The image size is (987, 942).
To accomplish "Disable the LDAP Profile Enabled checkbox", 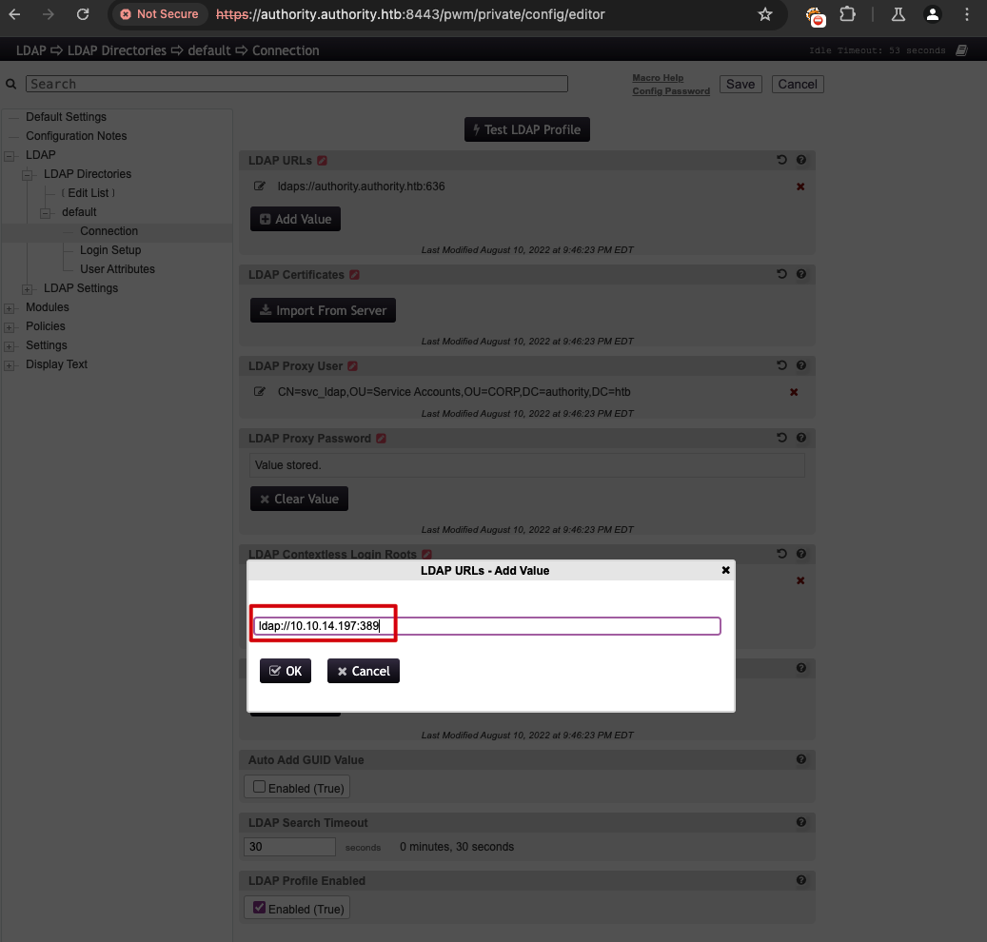I will [x=258, y=907].
